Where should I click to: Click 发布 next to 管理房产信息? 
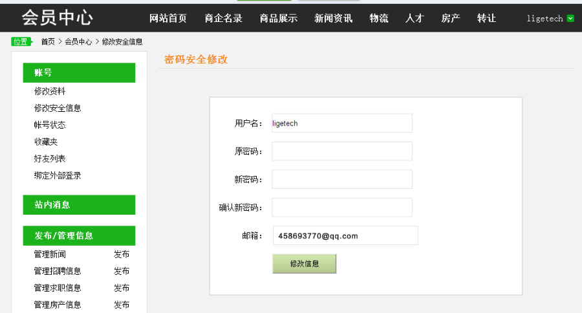click(x=122, y=305)
